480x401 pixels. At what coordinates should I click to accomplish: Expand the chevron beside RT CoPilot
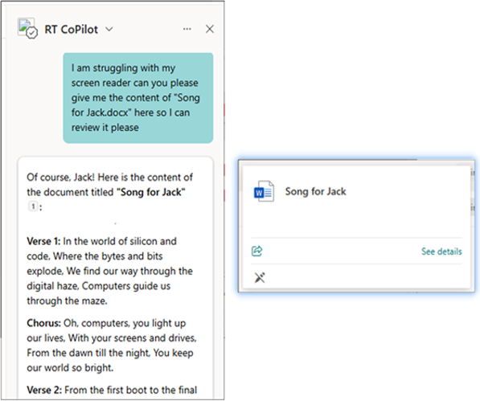pyautogui.click(x=109, y=30)
